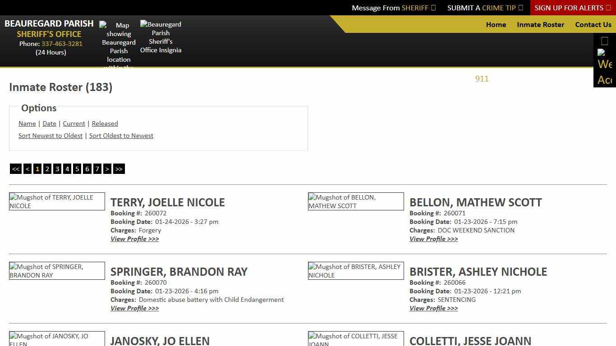Open the Home navigation item
616x346 pixels.
point(496,25)
